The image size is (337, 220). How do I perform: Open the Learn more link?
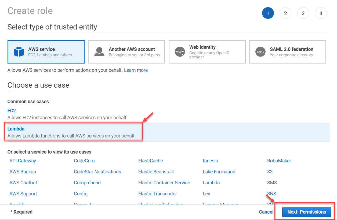[136, 70]
